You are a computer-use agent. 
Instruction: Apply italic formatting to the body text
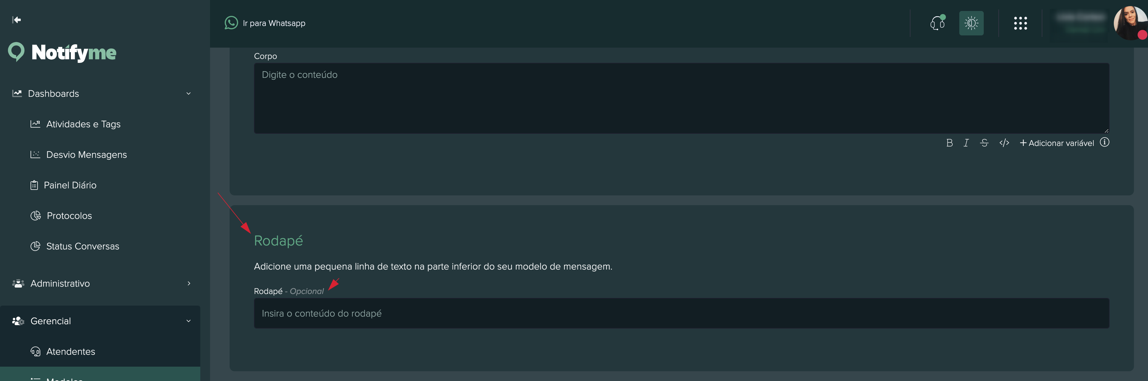point(966,143)
